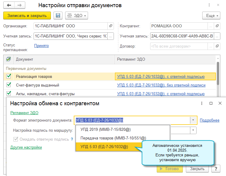Collapse the Формат электронного документа dropdown arrow
Screen dimensions: 226x176
193,120
